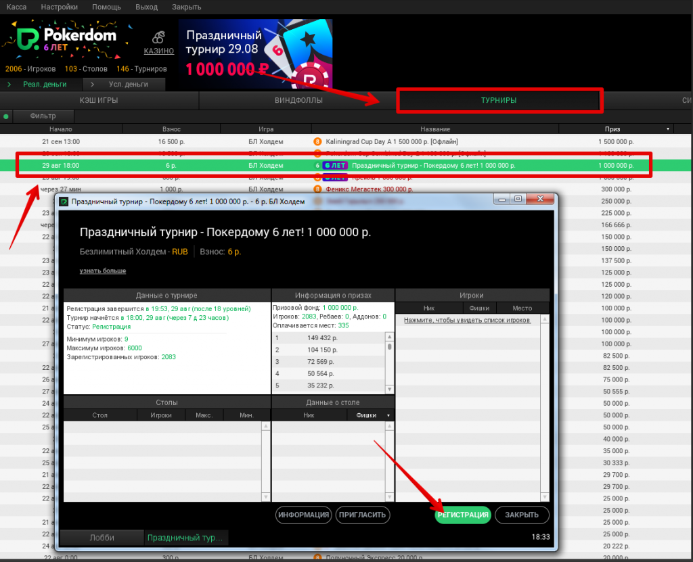
Task: Sort table data by Фишки column arrow
Action: (388, 415)
